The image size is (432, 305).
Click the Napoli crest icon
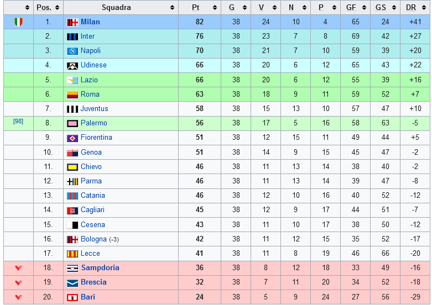(x=72, y=51)
